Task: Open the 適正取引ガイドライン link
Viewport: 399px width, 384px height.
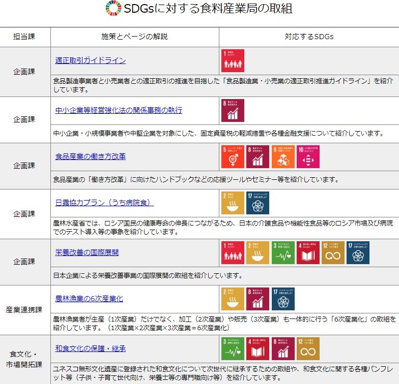Action: click(x=91, y=60)
